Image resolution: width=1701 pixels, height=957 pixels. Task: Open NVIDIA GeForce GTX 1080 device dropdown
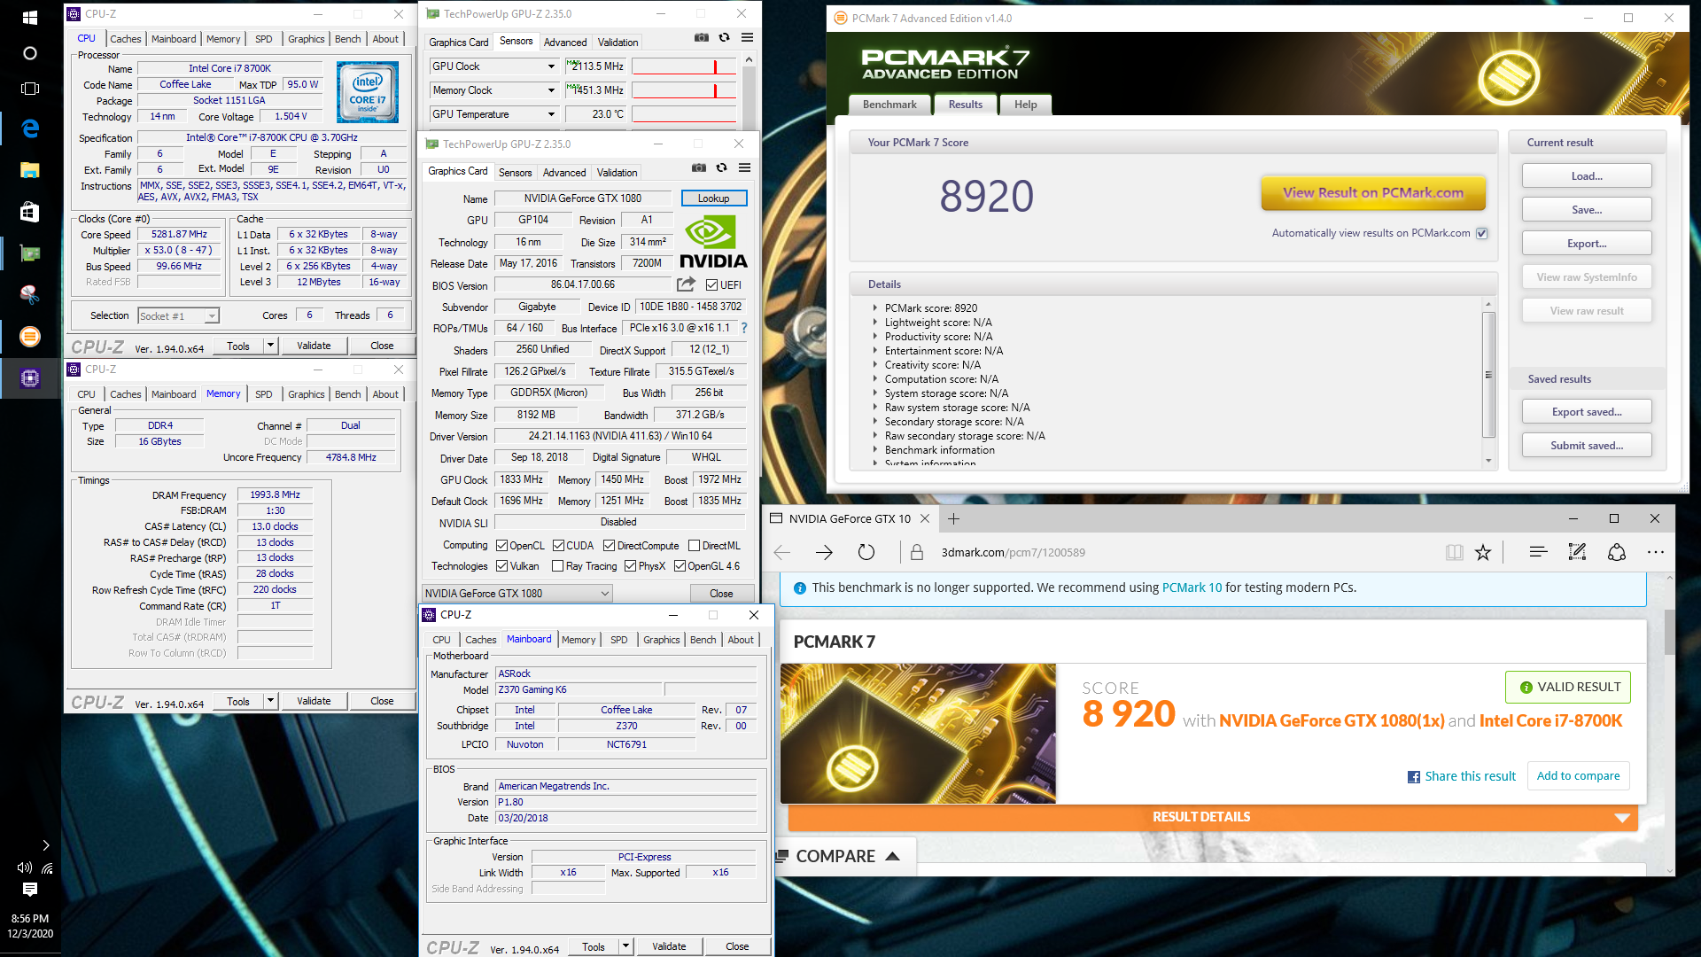517,594
